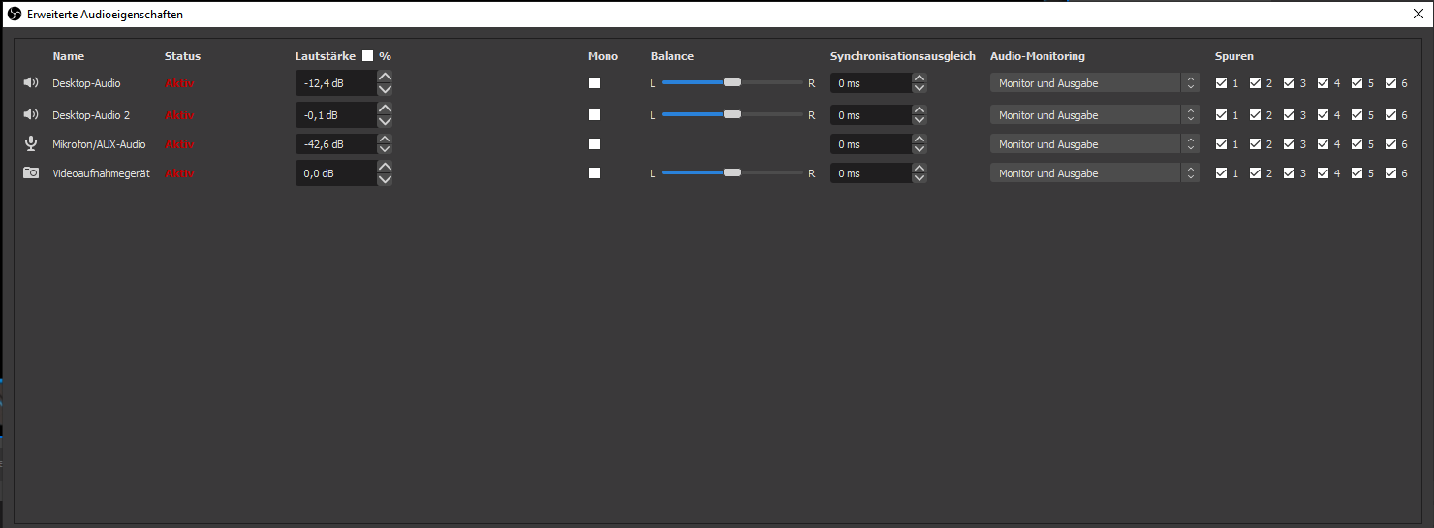Enable Mono for Mikrofon/AUX-Audio
This screenshot has width=1434, height=528.
[594, 144]
